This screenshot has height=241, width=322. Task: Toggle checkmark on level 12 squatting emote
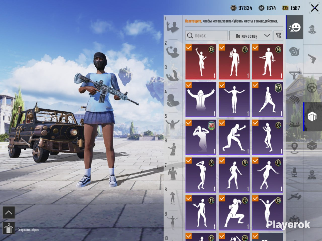point(222,198)
